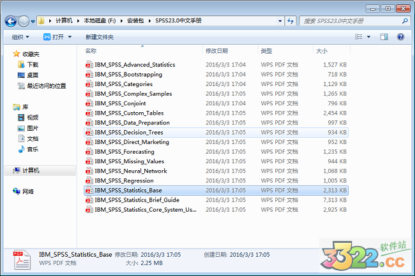The width and height of the screenshot is (415, 276).
Task: Select PDF icon of IBM_SPSS_Statistics_Brief_Guide
Action: coord(89,200)
